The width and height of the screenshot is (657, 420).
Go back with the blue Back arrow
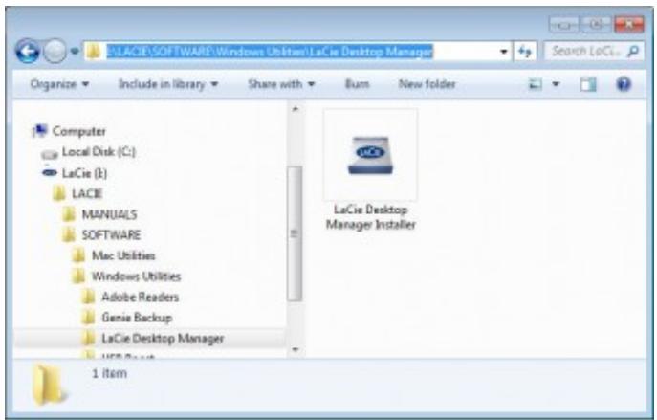coord(27,52)
